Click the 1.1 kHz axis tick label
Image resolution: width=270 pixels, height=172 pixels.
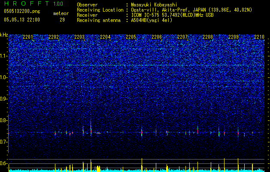click(4, 56)
